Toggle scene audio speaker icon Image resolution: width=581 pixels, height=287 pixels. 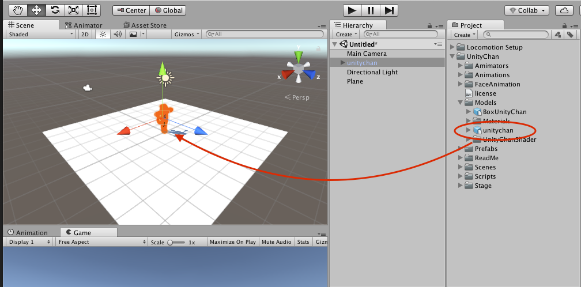click(x=118, y=34)
